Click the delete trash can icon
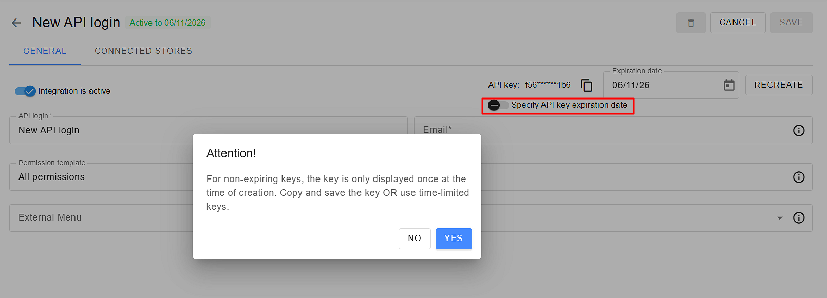 point(691,23)
